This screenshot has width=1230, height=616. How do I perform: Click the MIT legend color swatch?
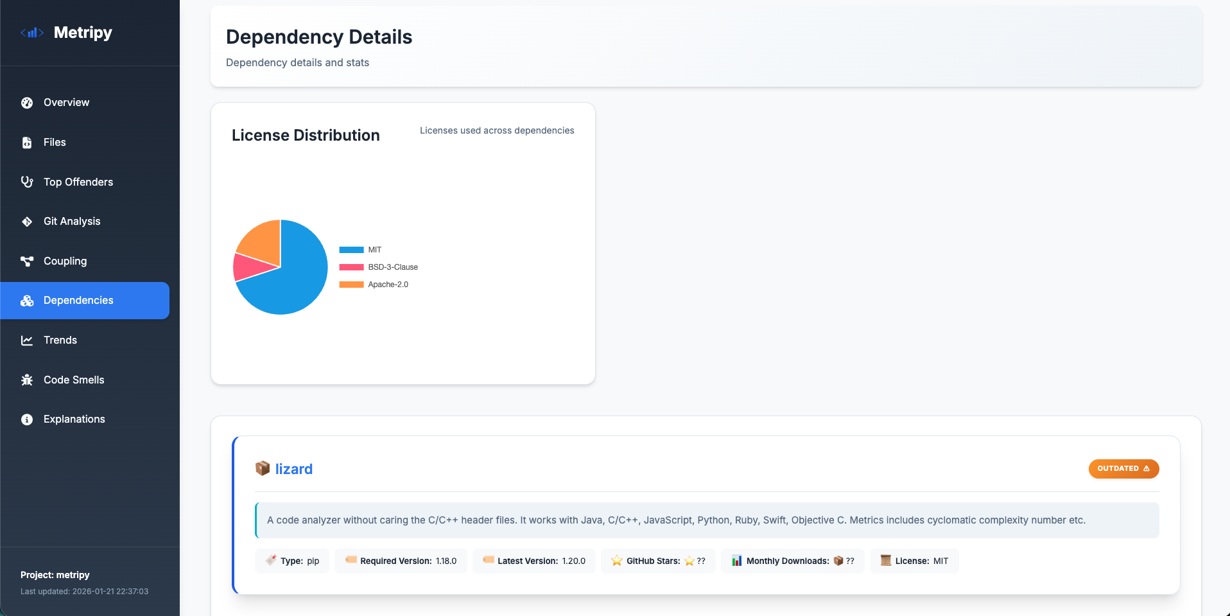click(351, 249)
